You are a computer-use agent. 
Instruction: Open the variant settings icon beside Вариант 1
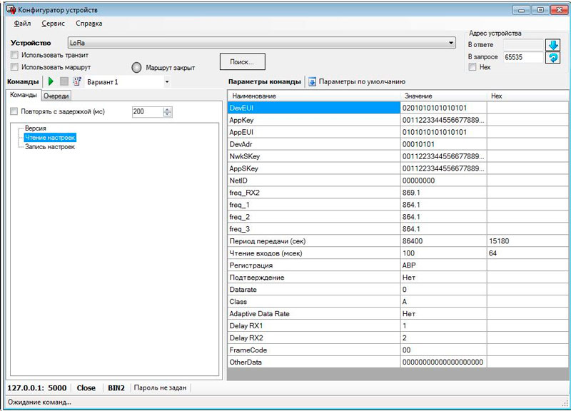pyautogui.click(x=77, y=81)
